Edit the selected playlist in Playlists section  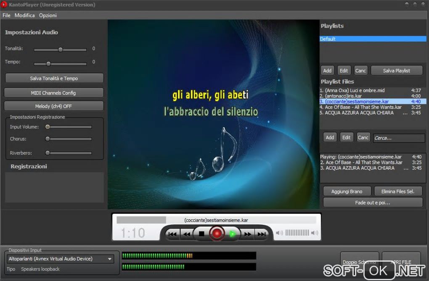344,71
